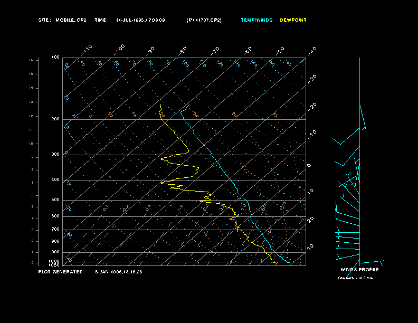The height and width of the screenshot is (323, 418).
Task: Click the 13 km height axis tick label
Action: pos(32,102)
